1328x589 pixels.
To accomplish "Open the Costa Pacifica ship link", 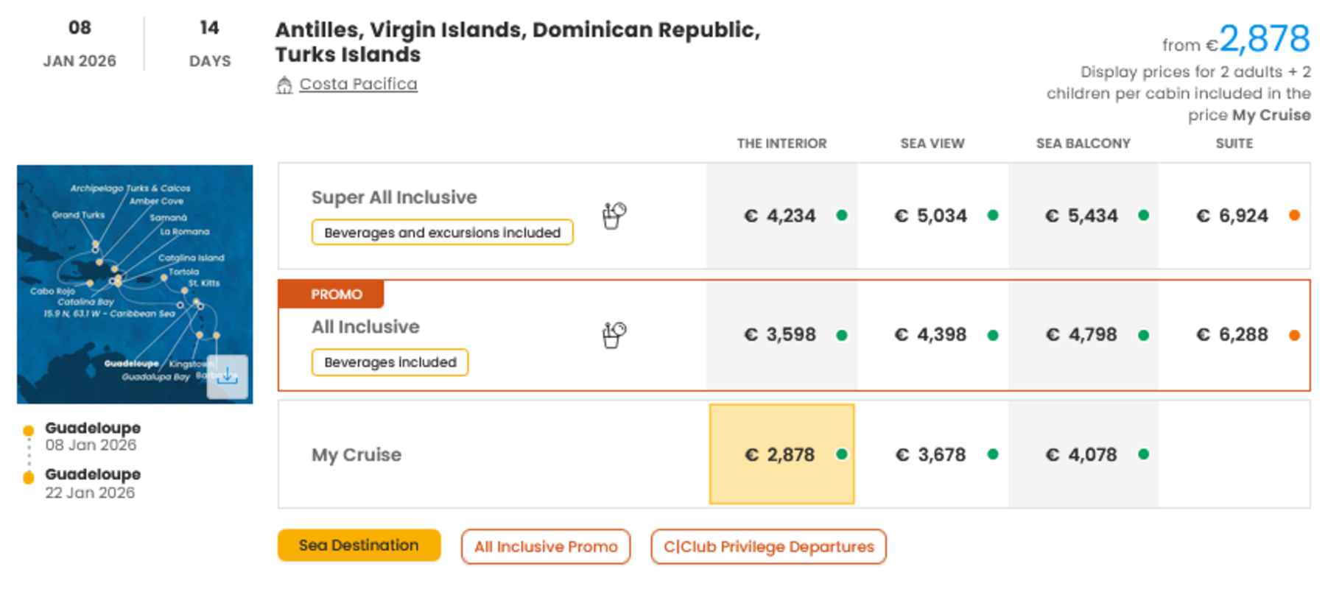I will click(358, 85).
